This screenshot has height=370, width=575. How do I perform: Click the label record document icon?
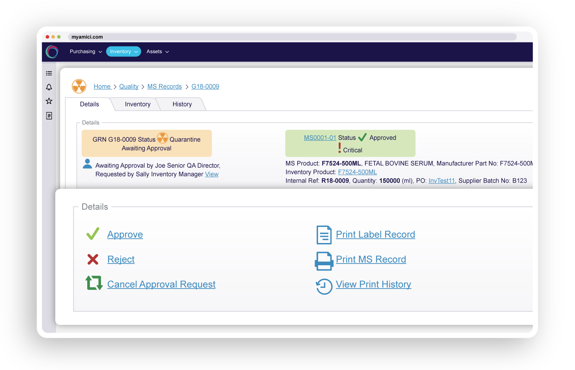tap(324, 235)
